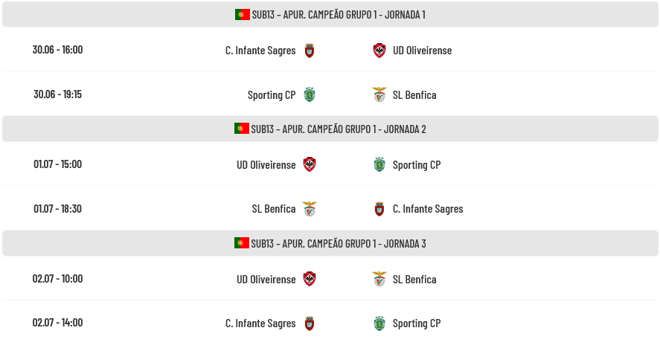Image resolution: width=660 pixels, height=348 pixels.
Task: Click the Portugal flag in the Jornada 3 header
Action: click(242, 243)
